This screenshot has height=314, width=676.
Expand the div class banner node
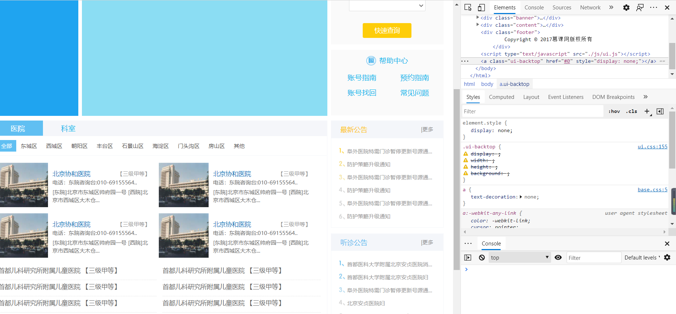point(477,17)
